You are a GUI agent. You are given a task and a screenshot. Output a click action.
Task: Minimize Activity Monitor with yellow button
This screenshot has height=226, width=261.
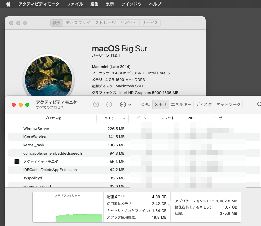click(x=21, y=105)
